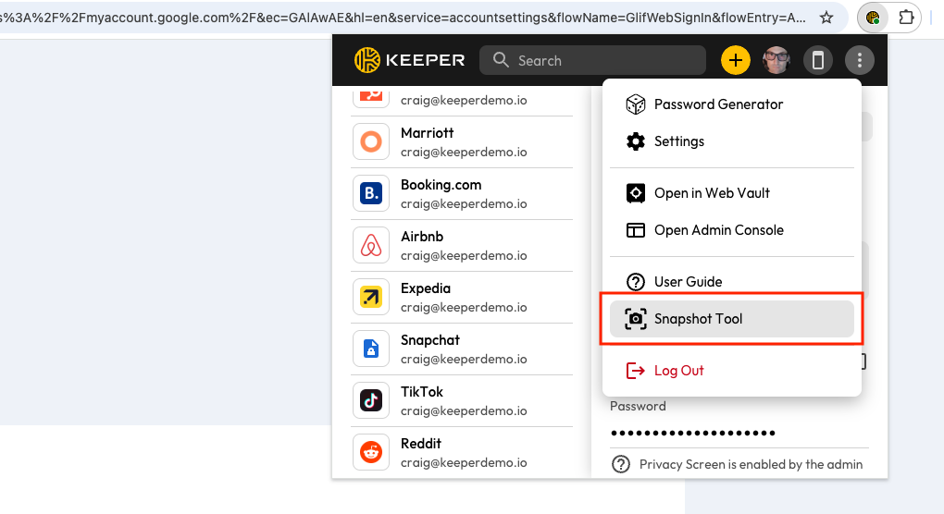This screenshot has width=944, height=514.
Task: Open the User Guide
Action: tap(688, 282)
